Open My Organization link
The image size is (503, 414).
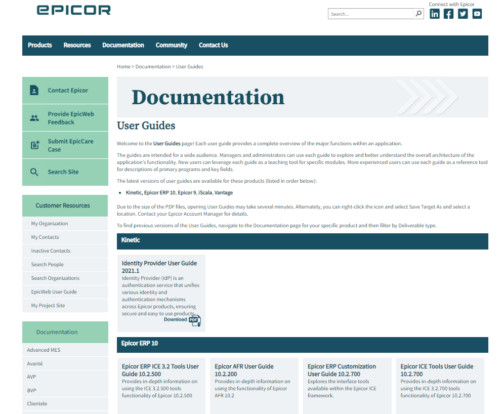point(50,223)
